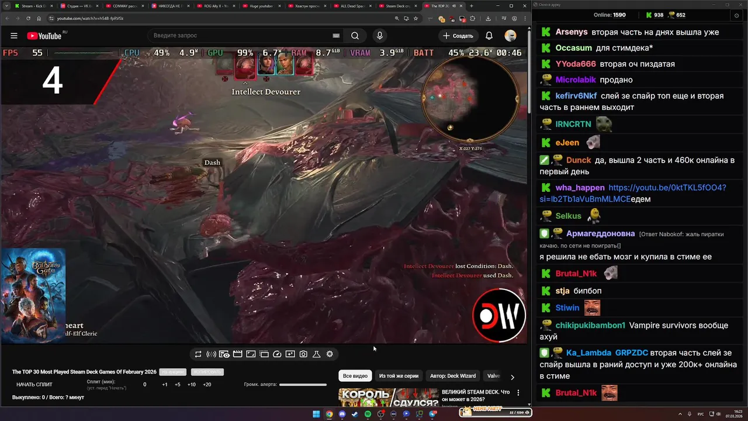Bookmark the page with the star icon

(415, 18)
